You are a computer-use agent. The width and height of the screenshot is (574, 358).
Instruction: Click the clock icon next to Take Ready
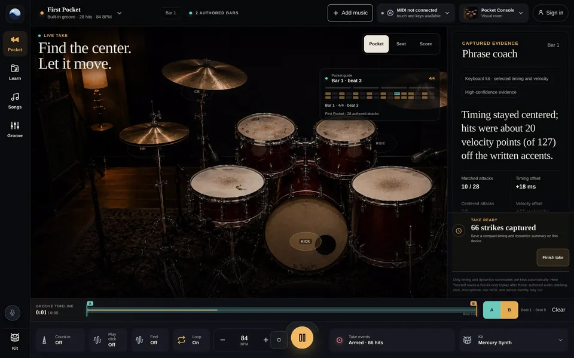pyautogui.click(x=459, y=230)
